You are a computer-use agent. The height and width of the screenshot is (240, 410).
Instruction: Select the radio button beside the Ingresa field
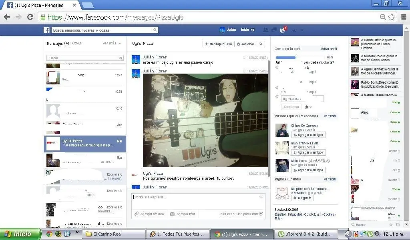click(x=277, y=97)
